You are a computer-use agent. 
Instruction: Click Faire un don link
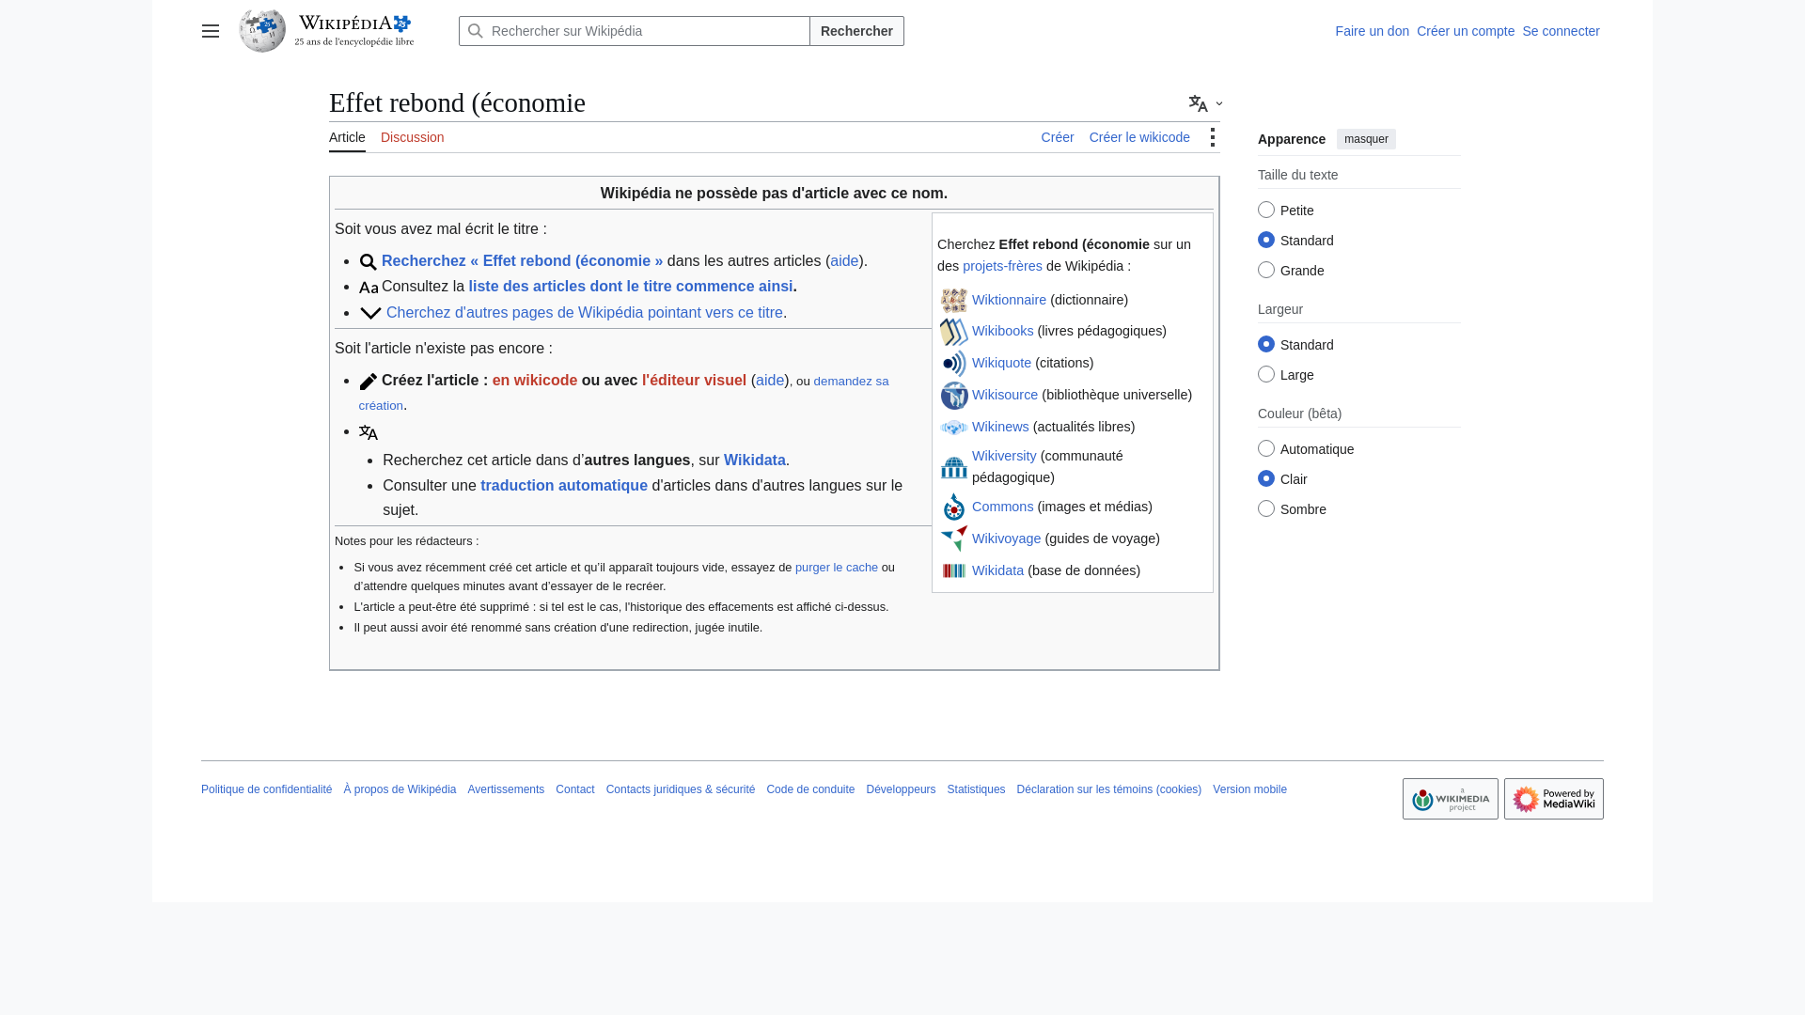coord(1372,31)
